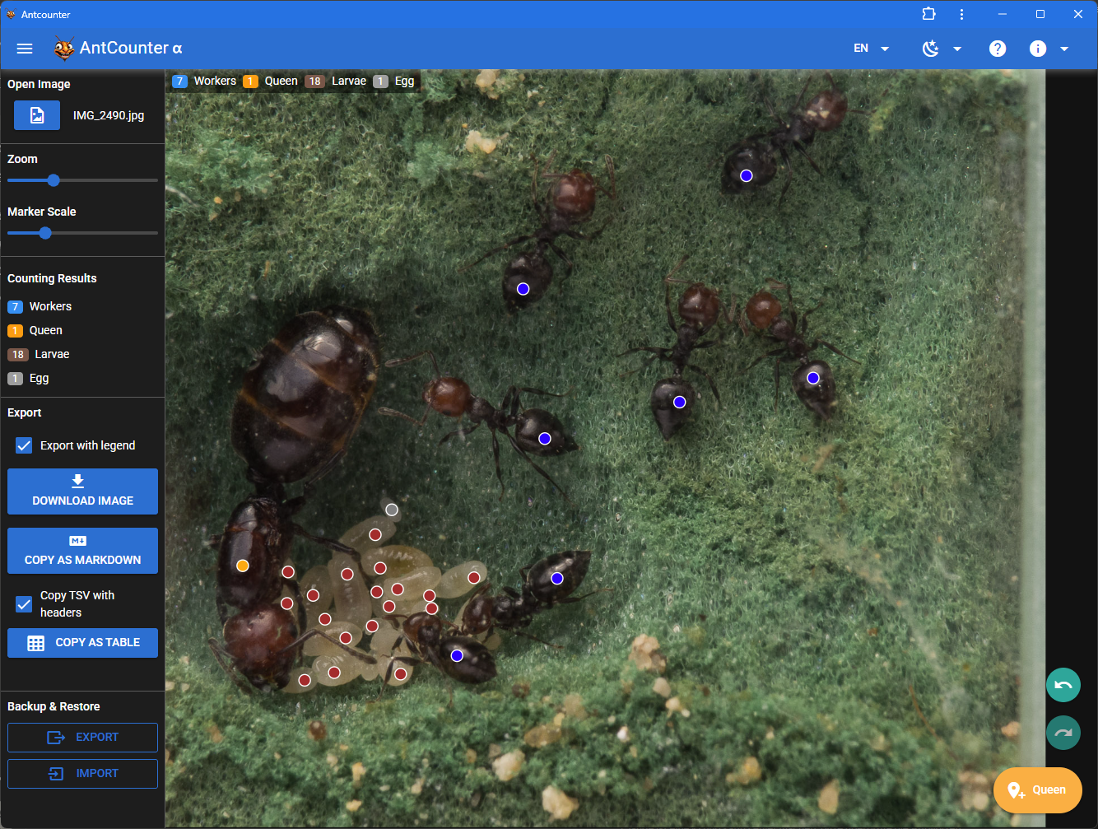The height and width of the screenshot is (829, 1098).
Task: Click the Marker Scale slider handle
Action: point(45,233)
